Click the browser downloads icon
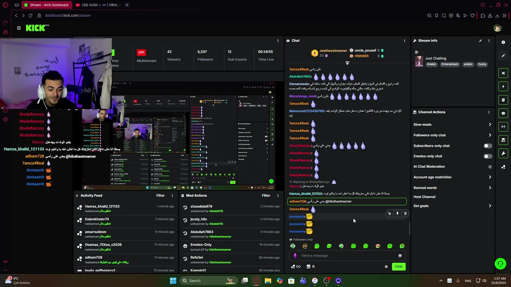 point(497,16)
